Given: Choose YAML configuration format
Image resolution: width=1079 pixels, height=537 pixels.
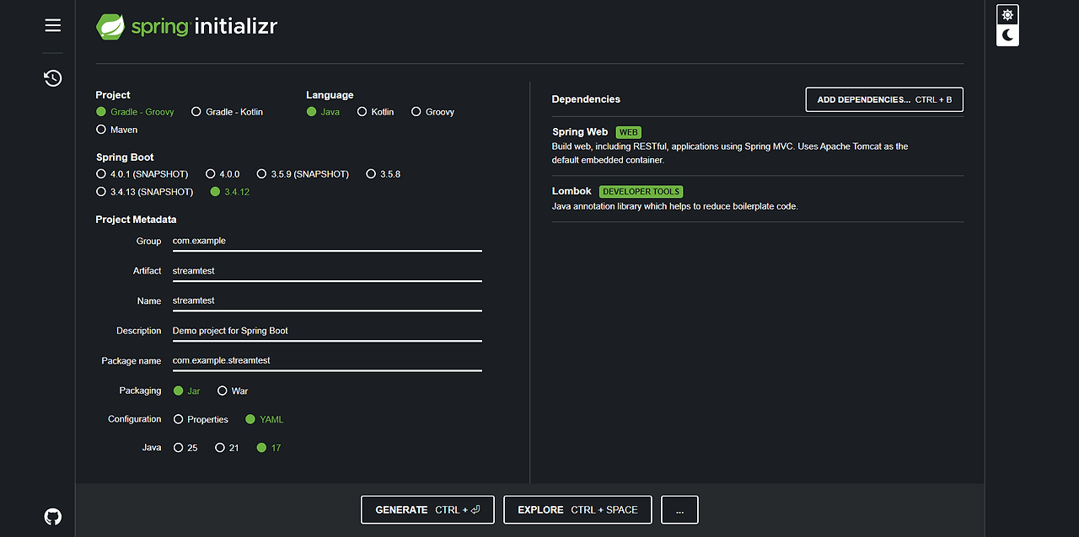Looking at the screenshot, I should click(x=264, y=419).
